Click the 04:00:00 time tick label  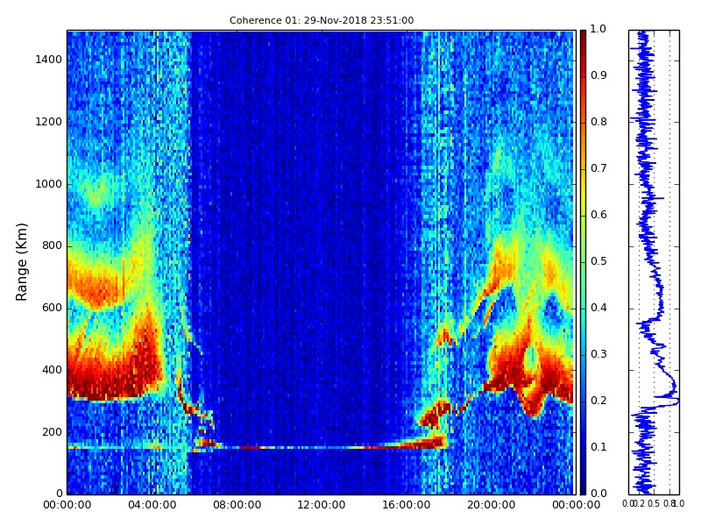click(x=152, y=505)
